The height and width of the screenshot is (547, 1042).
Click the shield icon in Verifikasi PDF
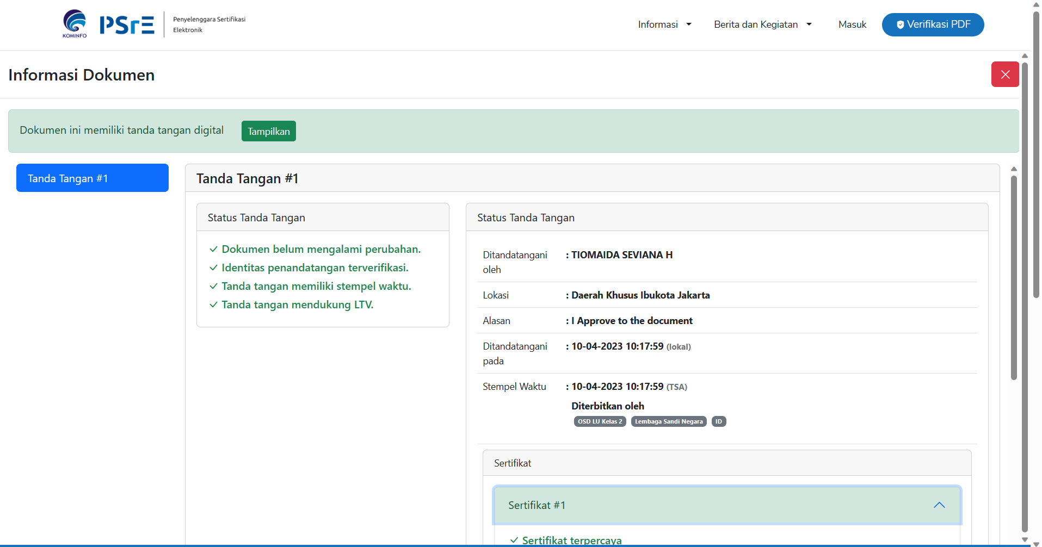(x=900, y=25)
